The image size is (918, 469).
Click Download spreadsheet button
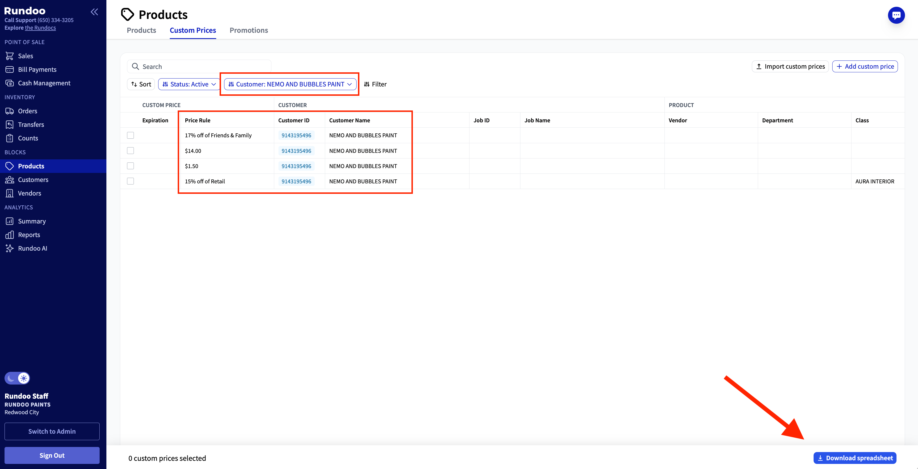(x=855, y=458)
